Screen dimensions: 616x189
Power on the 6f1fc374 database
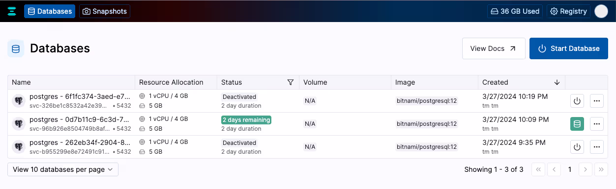(x=577, y=101)
